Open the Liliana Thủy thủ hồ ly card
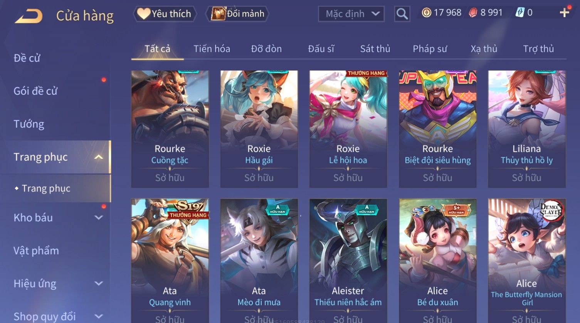 point(527,129)
